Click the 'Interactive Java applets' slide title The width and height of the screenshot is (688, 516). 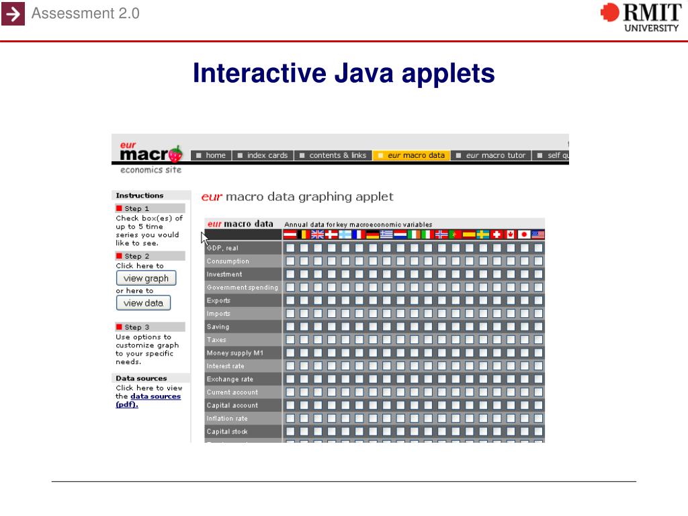[x=343, y=73]
